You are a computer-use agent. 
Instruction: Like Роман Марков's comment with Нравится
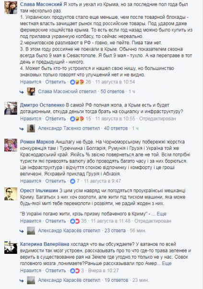pos(31,181)
